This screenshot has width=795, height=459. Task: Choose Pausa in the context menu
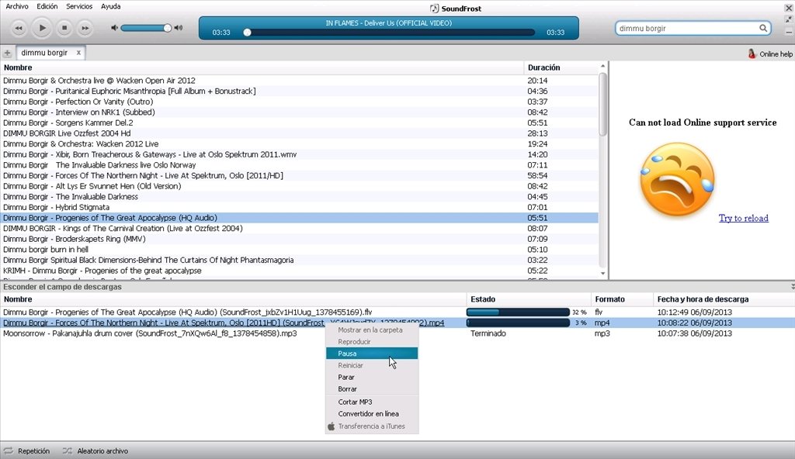(x=372, y=354)
